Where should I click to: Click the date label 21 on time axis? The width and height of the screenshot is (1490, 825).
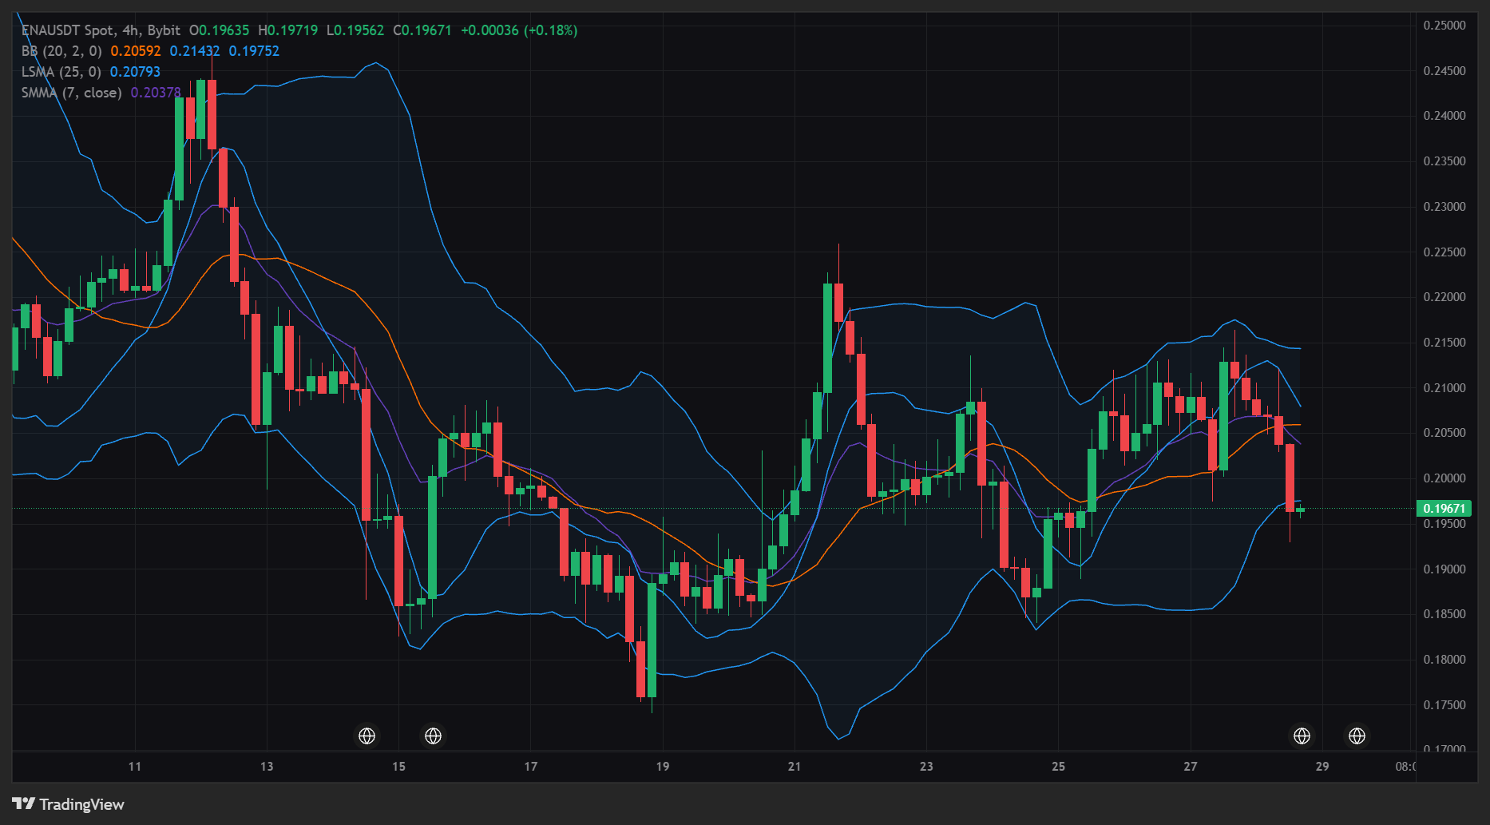click(x=794, y=767)
